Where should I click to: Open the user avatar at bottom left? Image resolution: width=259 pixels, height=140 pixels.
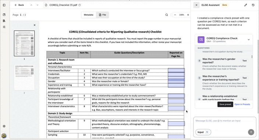[x=4, y=136]
